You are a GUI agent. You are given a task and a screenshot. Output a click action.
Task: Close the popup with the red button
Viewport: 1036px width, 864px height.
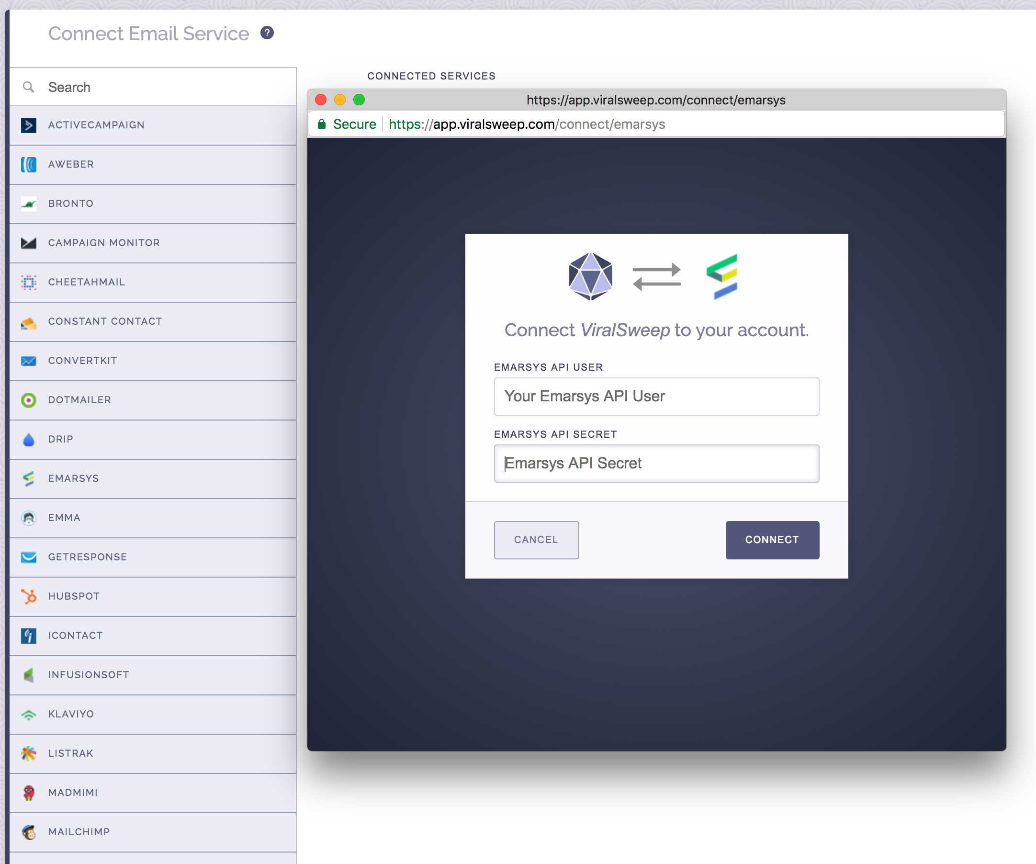tap(321, 100)
